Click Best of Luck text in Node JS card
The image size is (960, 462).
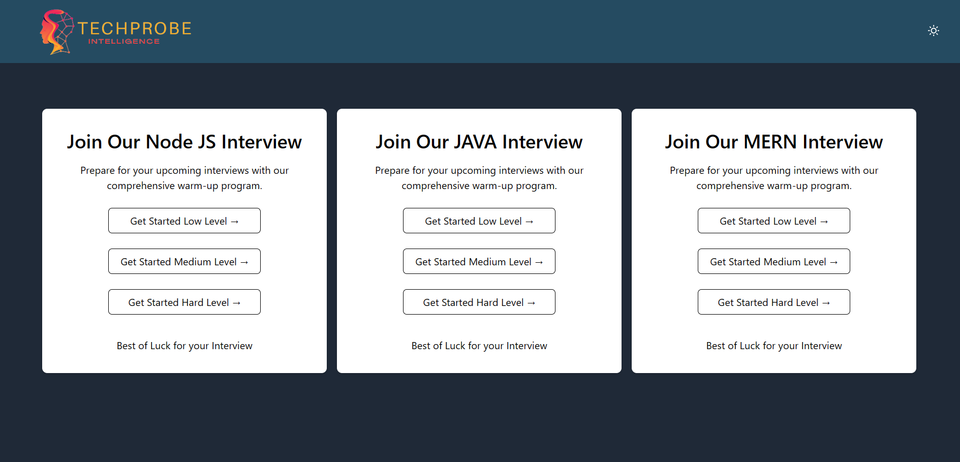184,346
